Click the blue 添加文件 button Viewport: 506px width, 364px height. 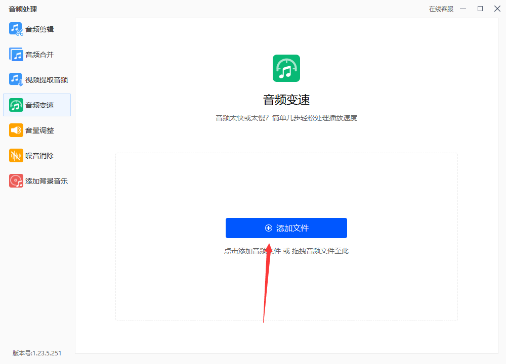286,228
